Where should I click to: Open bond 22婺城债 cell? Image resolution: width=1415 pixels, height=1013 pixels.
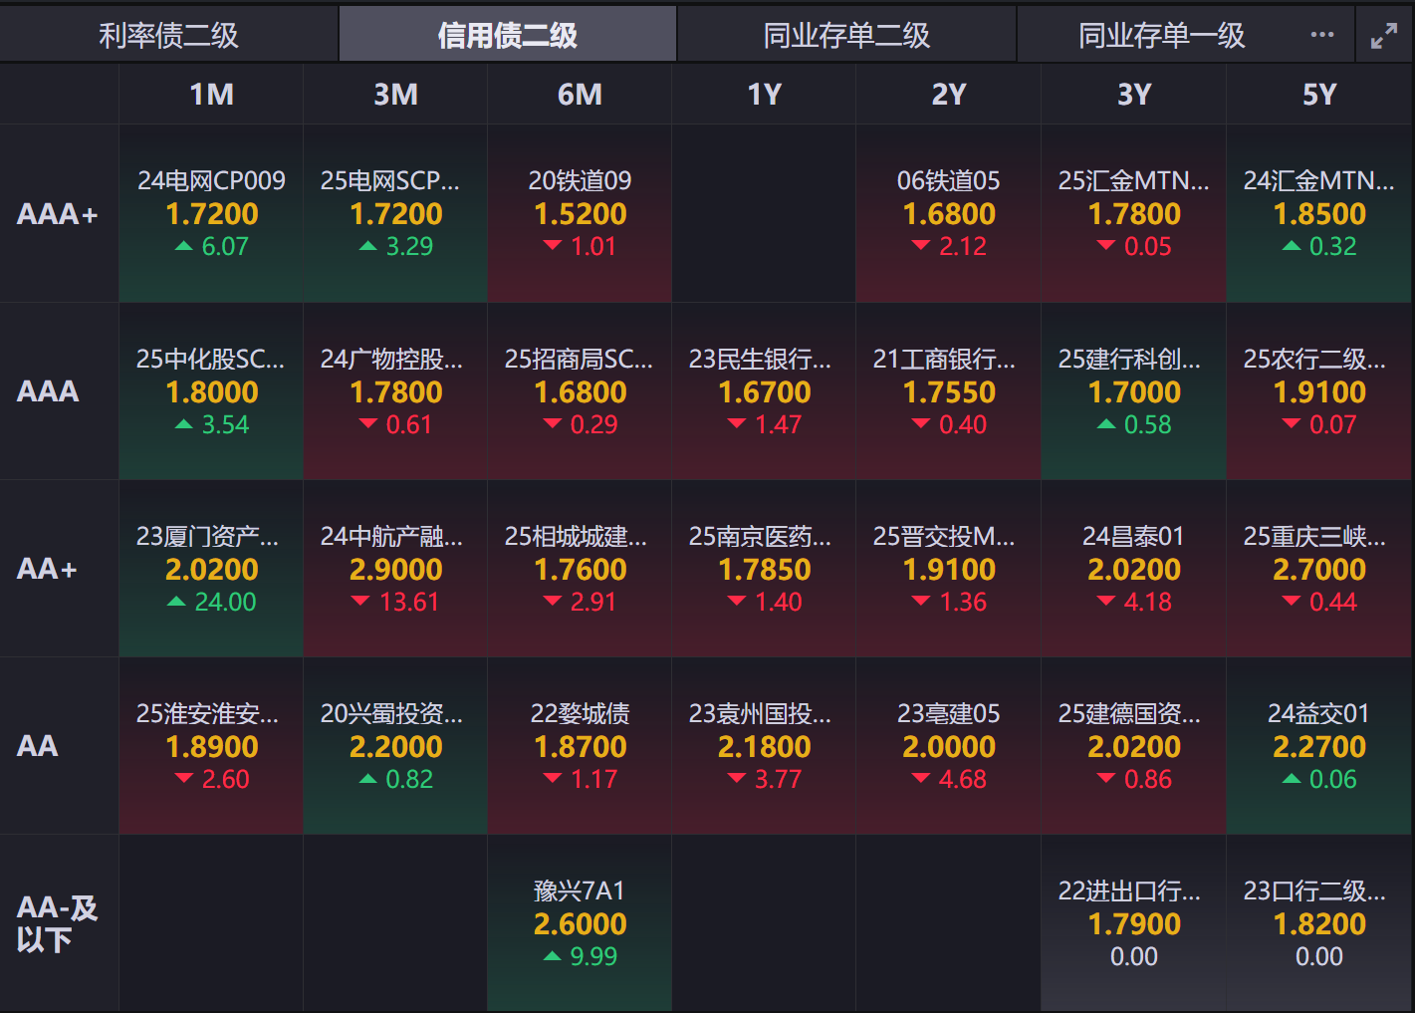[580, 746]
